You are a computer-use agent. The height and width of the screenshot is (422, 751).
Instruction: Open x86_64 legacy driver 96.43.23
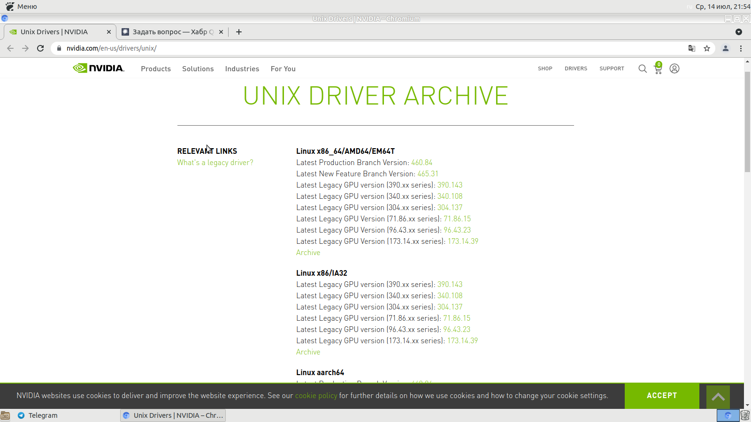pyautogui.click(x=457, y=230)
